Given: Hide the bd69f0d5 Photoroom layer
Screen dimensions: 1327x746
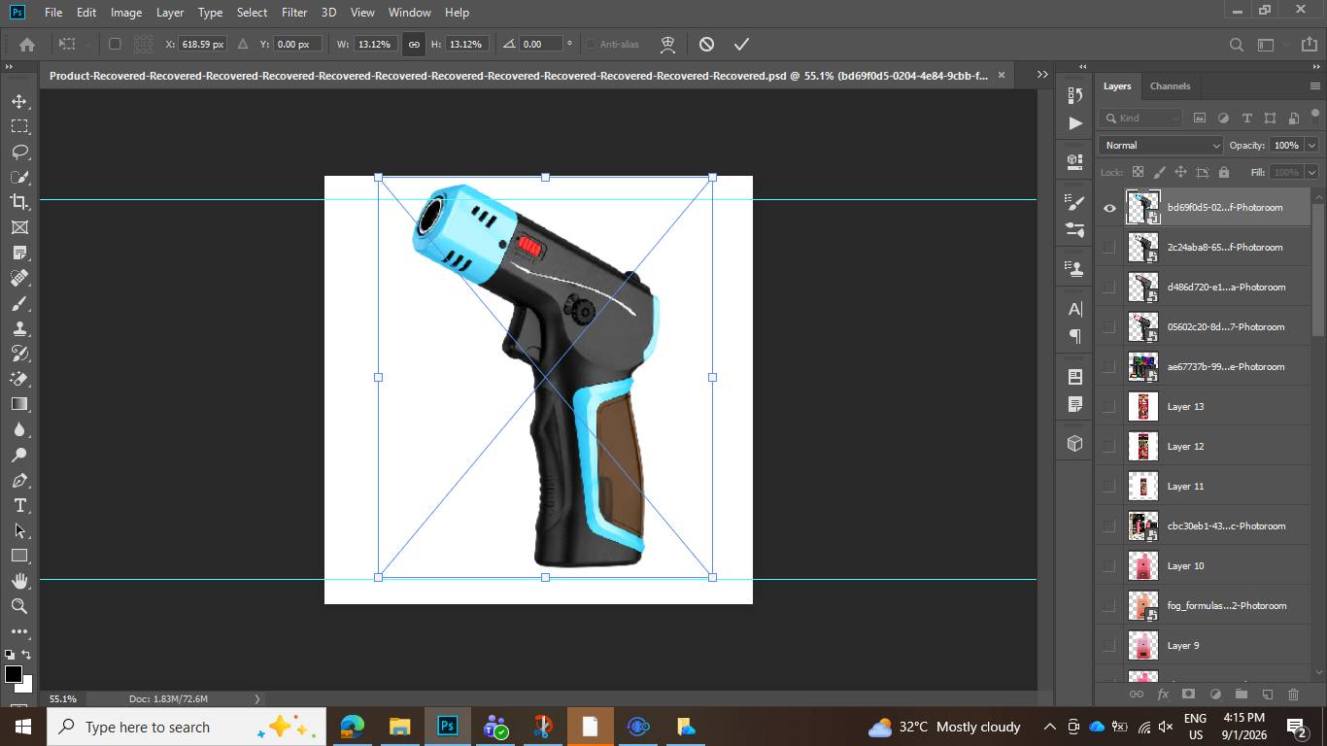Looking at the screenshot, I should point(1109,208).
